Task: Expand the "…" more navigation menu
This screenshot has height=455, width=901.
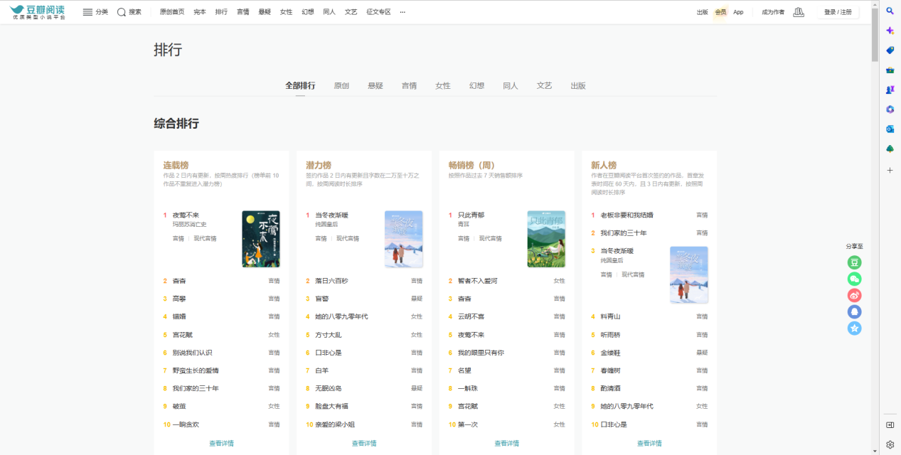Action: point(402,11)
